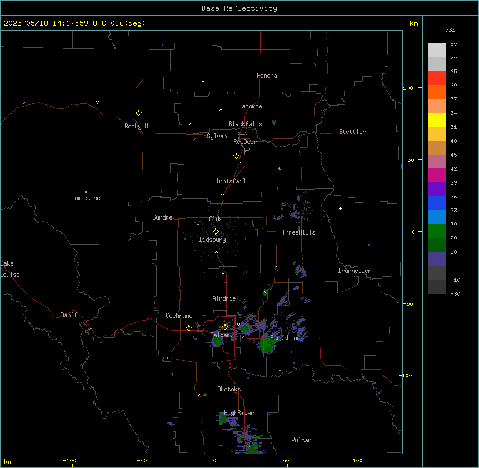
Task: Click the yellow diamond marker south of RedDeer
Action: tap(236, 156)
